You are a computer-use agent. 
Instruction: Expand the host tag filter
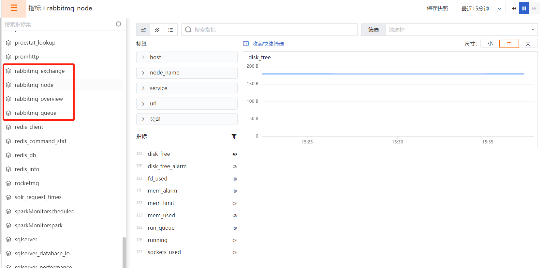point(186,57)
